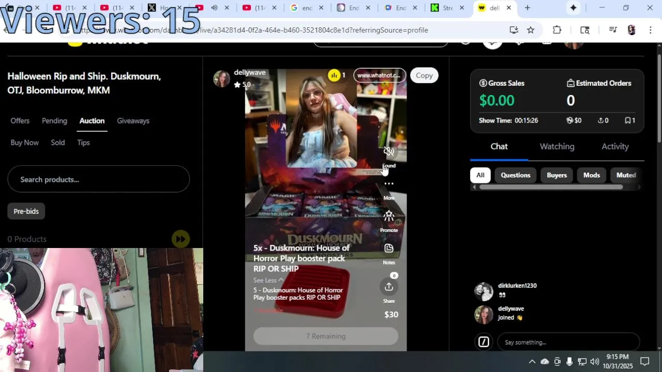Click the Show Time 00:15:26 readout
Viewport: 662px width, 372px height.
[x=508, y=120]
